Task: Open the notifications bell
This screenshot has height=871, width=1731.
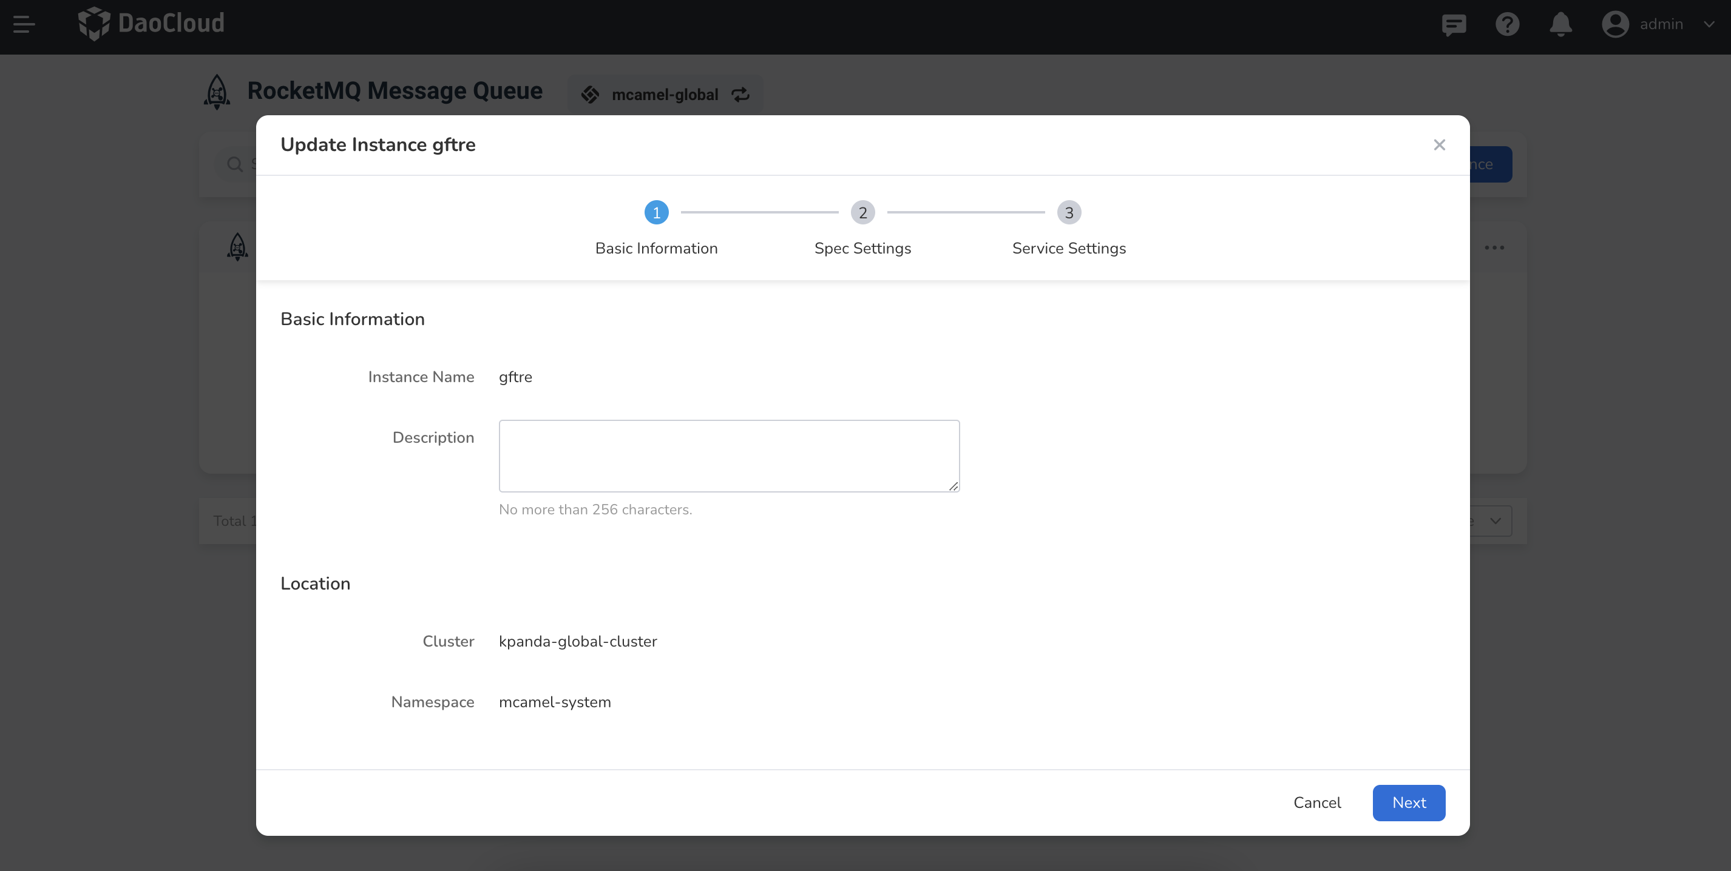Action: (x=1560, y=25)
